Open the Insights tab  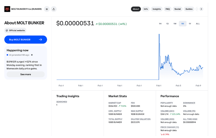pos(156,9)
